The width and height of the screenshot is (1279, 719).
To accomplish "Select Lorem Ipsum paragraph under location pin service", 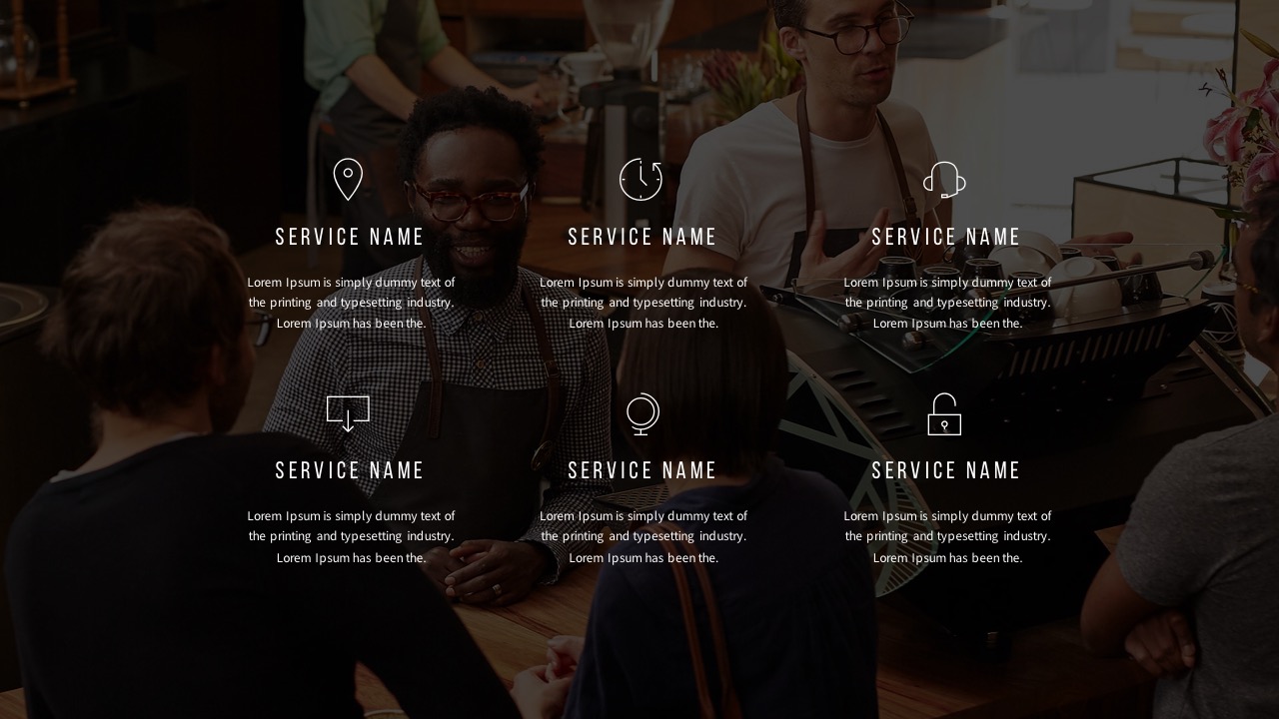I will (351, 303).
